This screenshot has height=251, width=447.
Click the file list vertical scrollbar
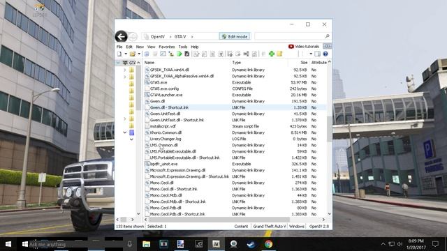point(329,128)
